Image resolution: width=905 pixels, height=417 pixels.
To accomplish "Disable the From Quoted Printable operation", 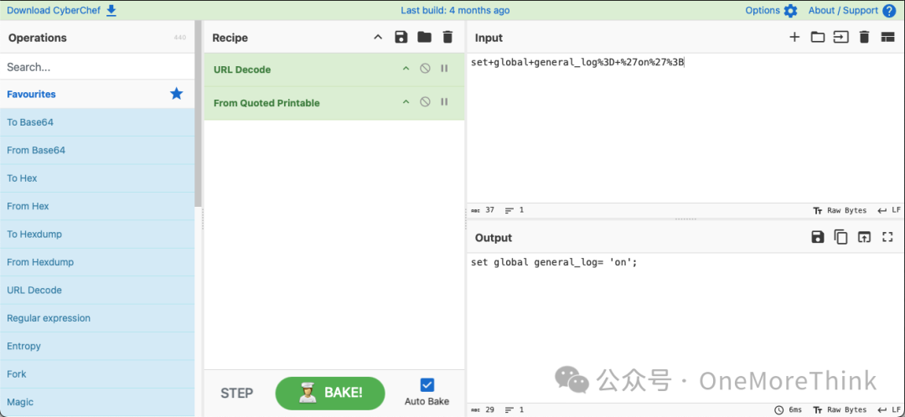I will 425,102.
